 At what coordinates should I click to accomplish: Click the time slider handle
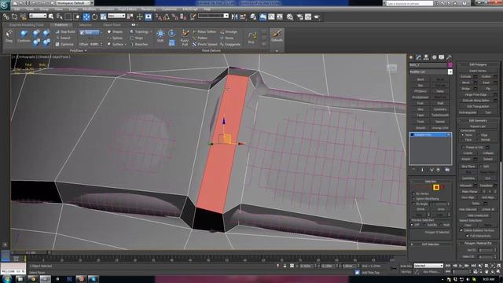coord(31,253)
